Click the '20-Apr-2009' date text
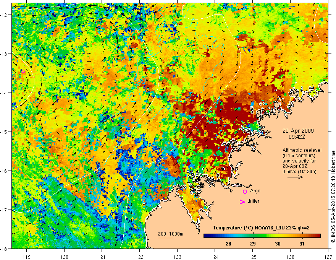The width and height of the screenshot is (336, 260). pos(298,131)
